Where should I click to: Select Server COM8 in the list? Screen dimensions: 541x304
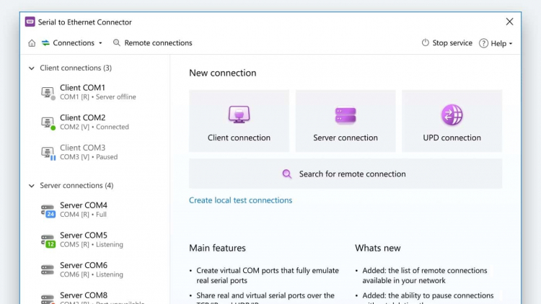tap(95, 298)
